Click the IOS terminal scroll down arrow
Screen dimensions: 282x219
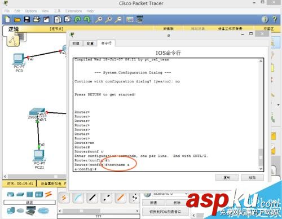pos(261,169)
